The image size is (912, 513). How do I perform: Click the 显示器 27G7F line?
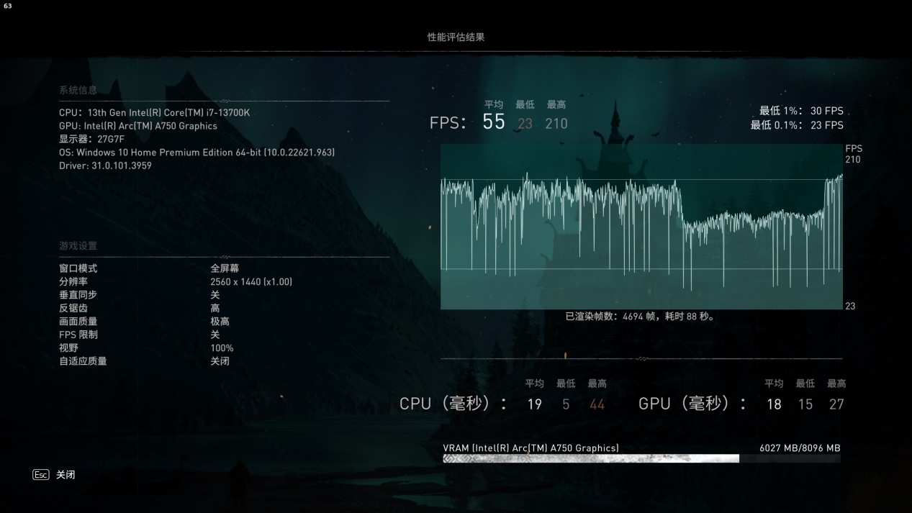click(92, 139)
